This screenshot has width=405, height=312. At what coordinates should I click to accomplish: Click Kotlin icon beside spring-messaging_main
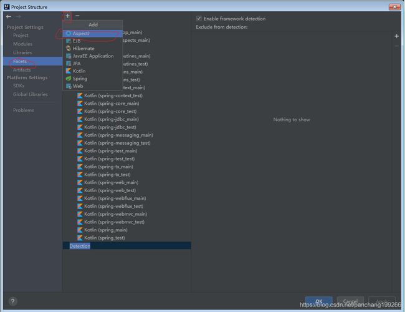click(x=80, y=135)
